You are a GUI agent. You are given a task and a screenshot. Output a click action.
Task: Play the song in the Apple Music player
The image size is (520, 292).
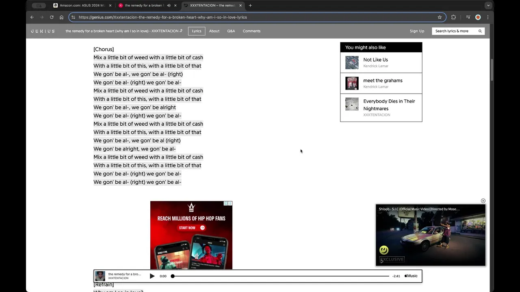tap(152, 276)
